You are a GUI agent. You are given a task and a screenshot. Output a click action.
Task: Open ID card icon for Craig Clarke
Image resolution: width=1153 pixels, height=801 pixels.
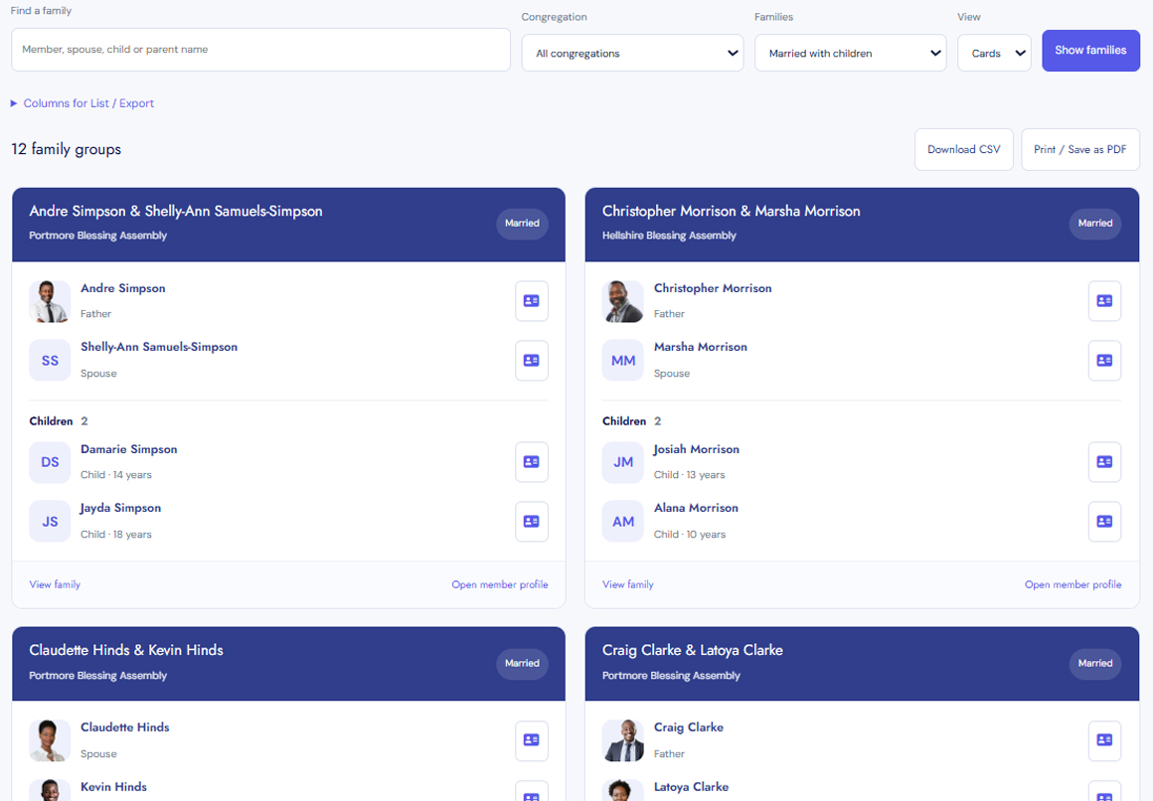[x=1104, y=740]
